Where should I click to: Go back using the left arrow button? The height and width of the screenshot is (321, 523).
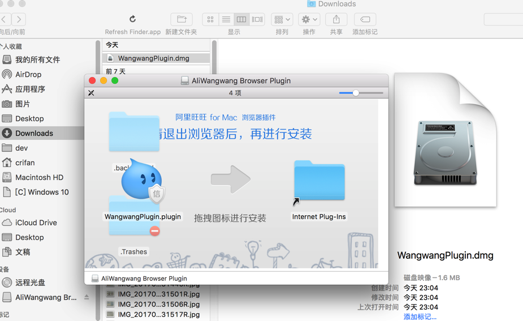5,19
